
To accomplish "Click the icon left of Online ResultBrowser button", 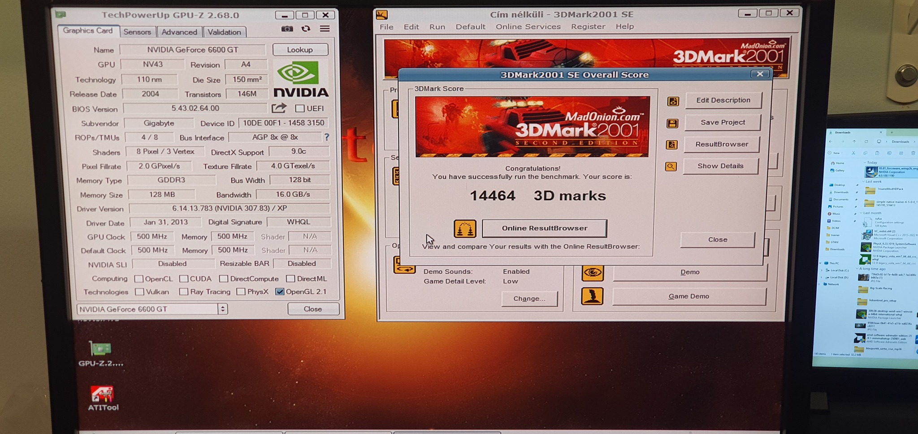I will pyautogui.click(x=465, y=229).
